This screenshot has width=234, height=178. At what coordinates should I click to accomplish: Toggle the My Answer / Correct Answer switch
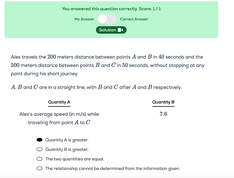[x=107, y=19]
